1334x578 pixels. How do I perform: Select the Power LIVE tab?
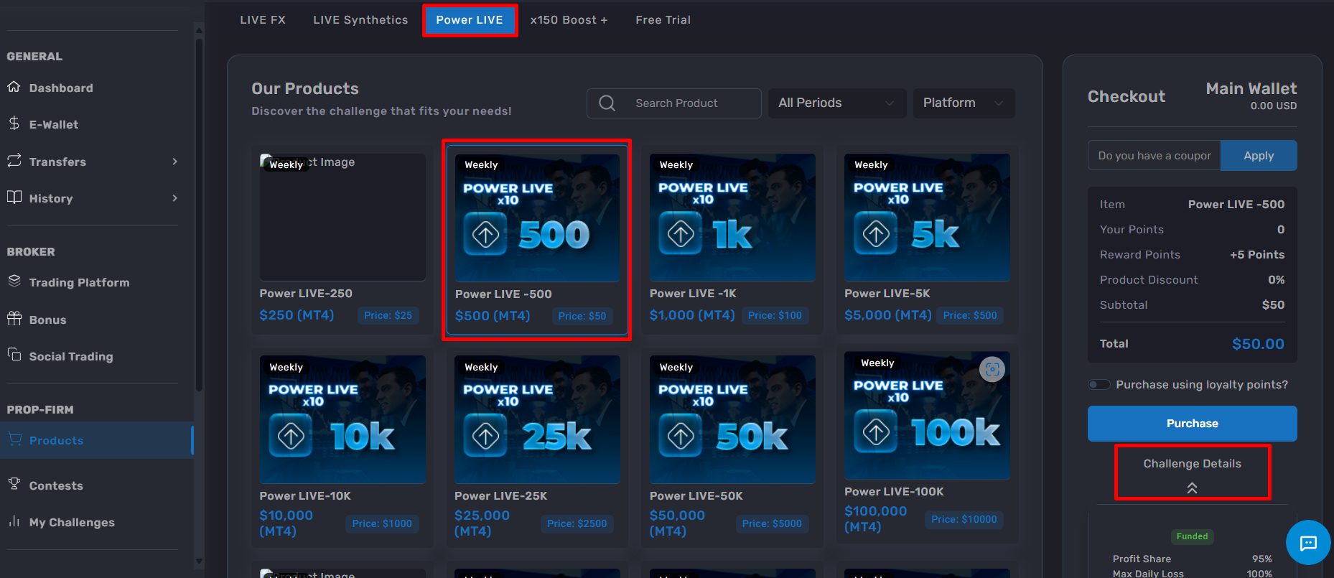click(x=470, y=20)
